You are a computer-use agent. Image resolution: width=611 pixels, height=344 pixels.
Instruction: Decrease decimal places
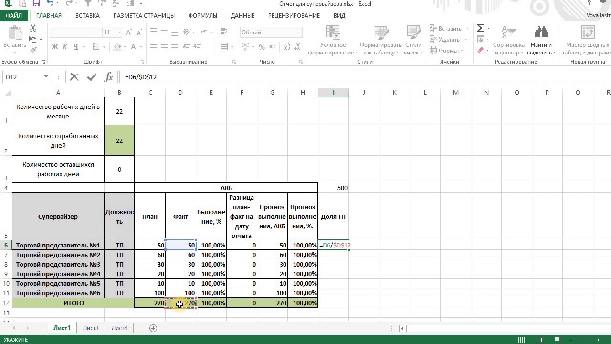(296, 47)
